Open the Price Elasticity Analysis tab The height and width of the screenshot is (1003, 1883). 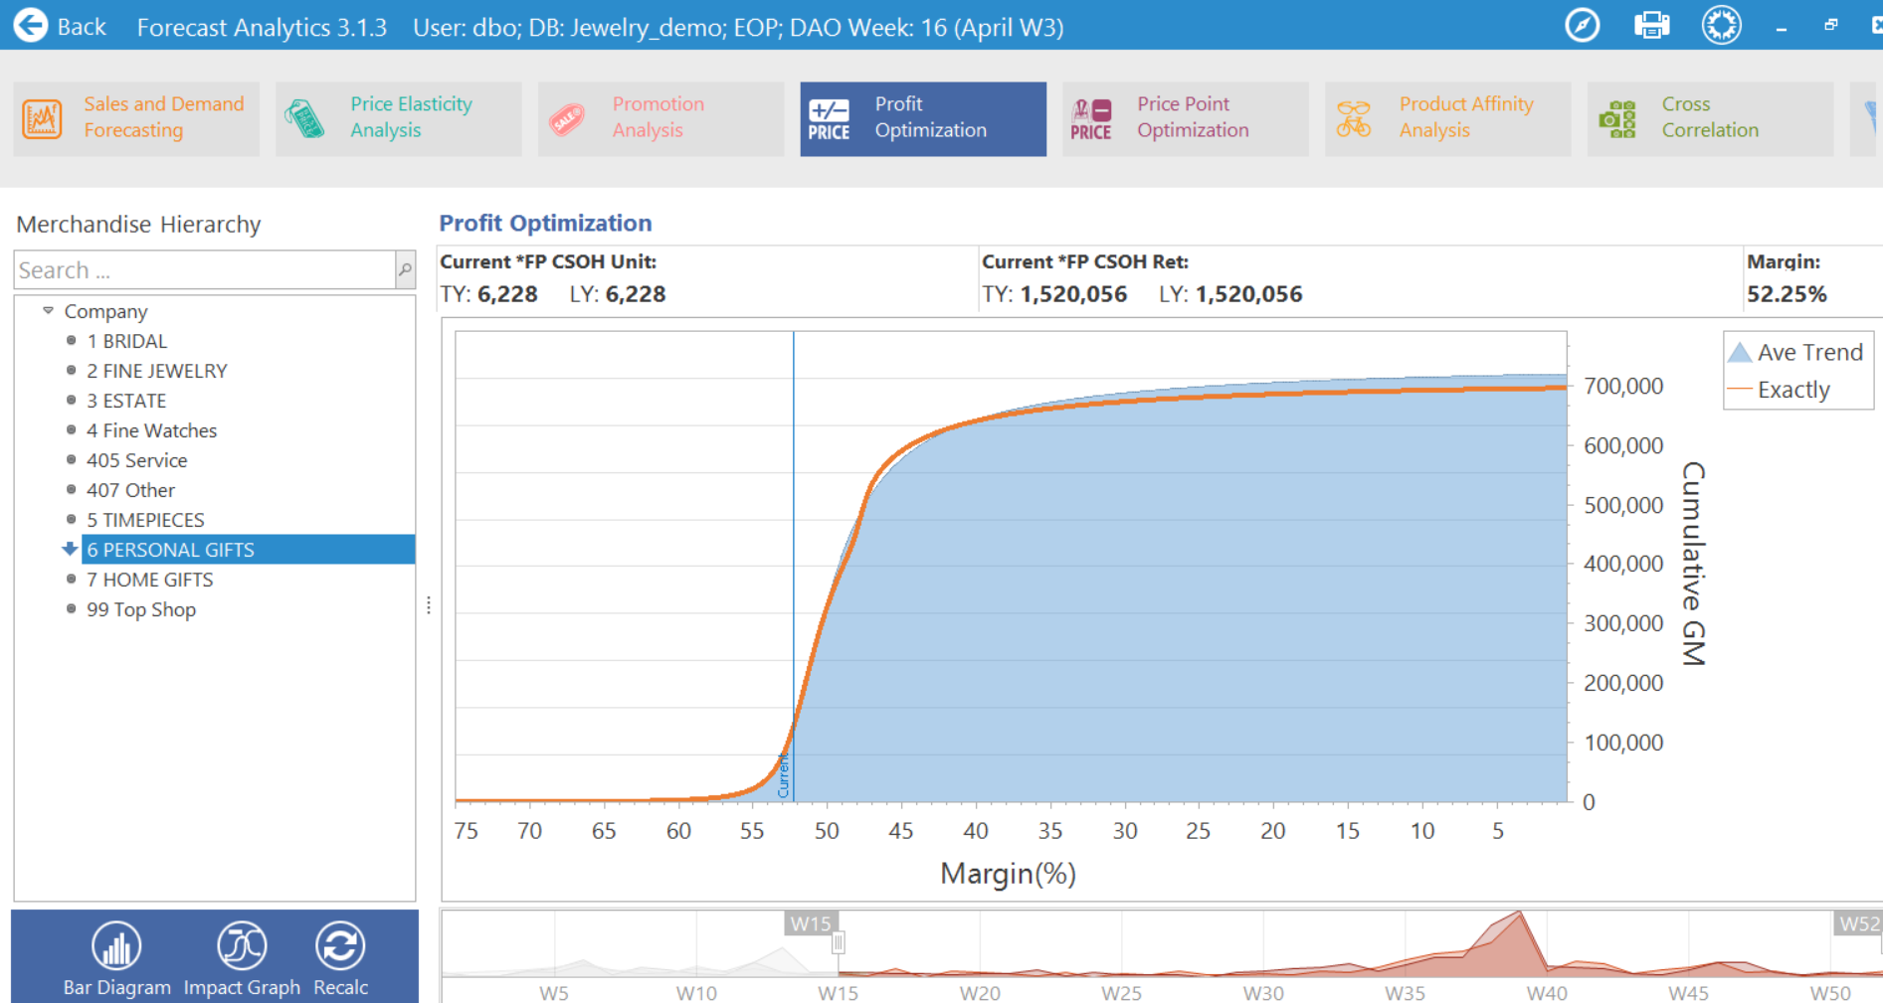tap(399, 118)
